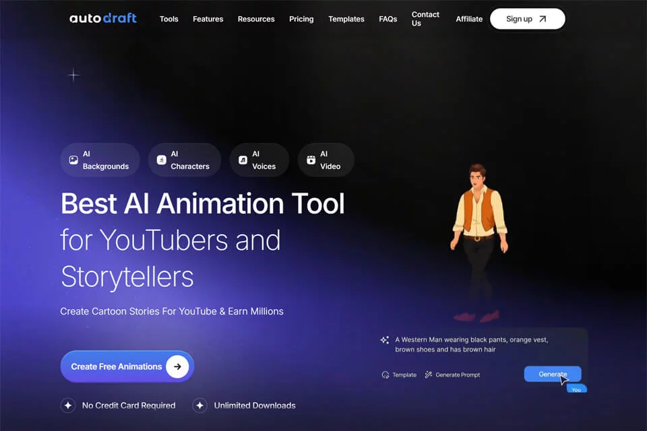
Task: Click the autodraft logo
Action: point(102,18)
